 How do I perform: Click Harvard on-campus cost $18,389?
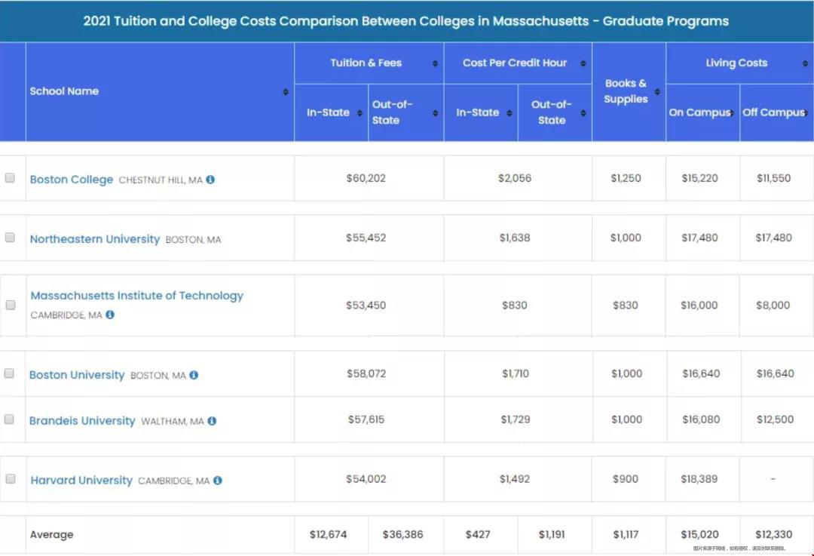pyautogui.click(x=699, y=479)
